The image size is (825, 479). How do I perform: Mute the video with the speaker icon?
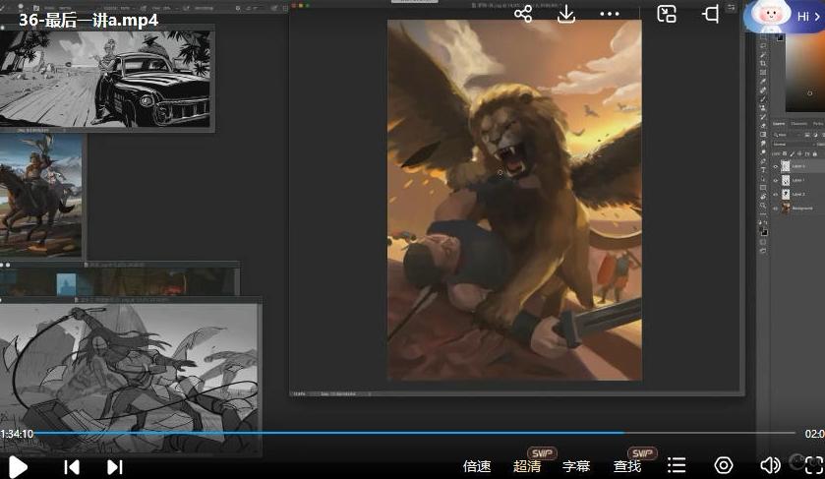pos(770,465)
